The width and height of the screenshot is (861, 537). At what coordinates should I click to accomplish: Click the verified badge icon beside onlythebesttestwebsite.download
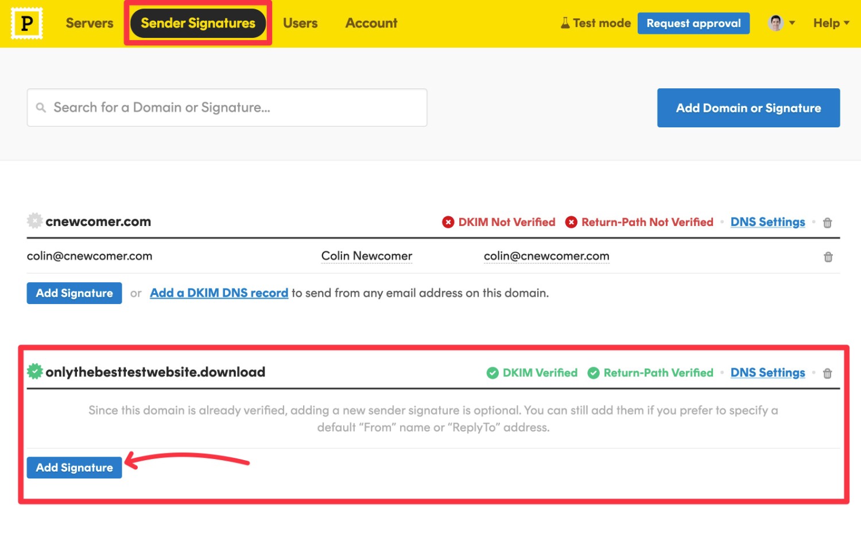pos(34,372)
